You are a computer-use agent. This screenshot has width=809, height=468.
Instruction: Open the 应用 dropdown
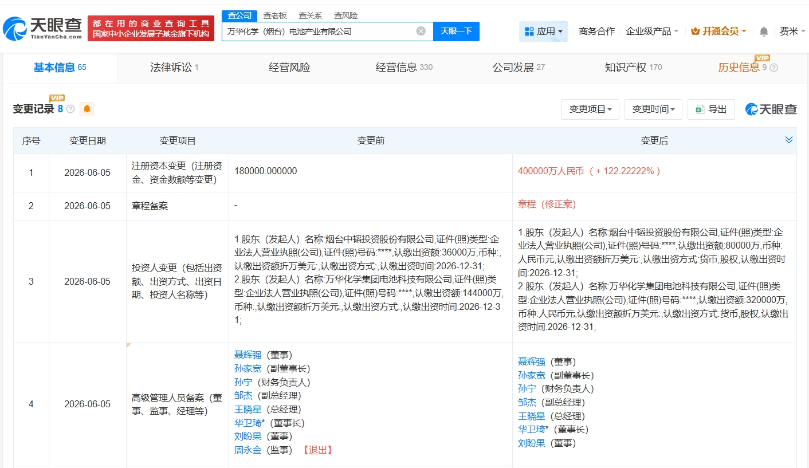[x=543, y=32]
